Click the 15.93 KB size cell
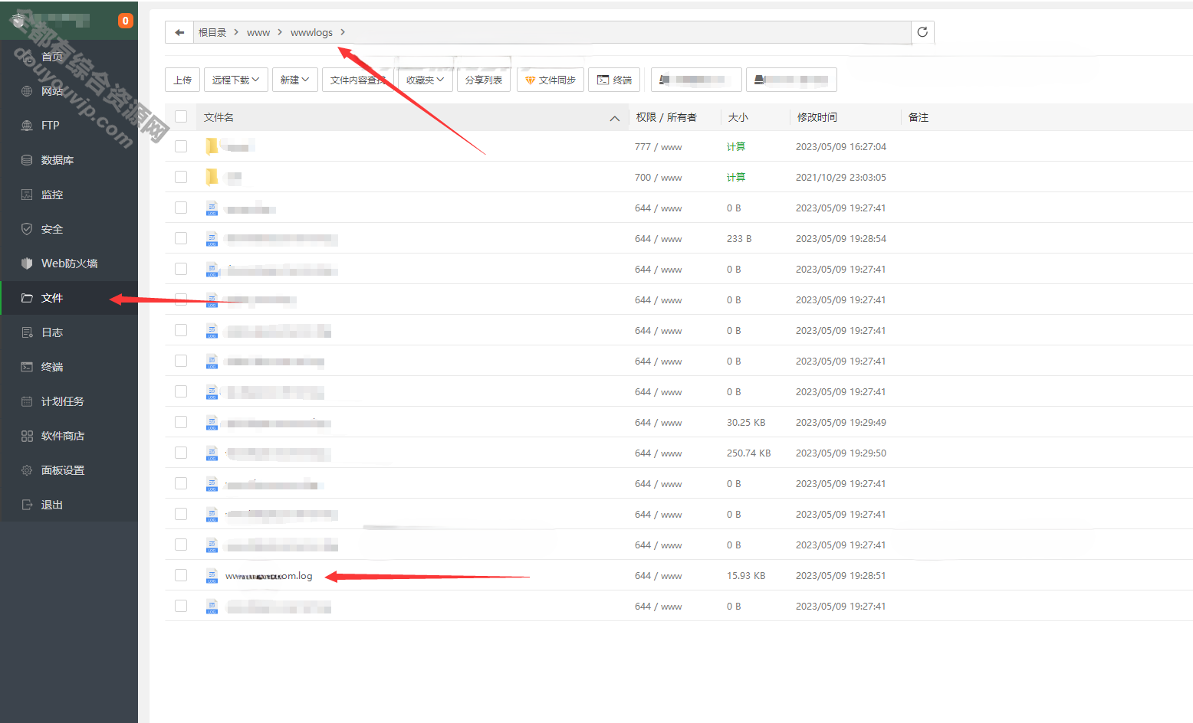Image resolution: width=1193 pixels, height=723 pixels. coord(746,575)
